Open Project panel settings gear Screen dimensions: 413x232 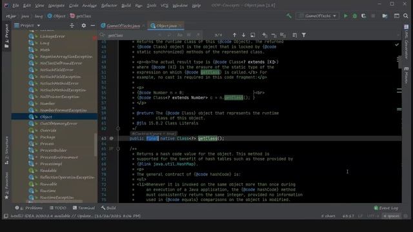click(x=83, y=26)
